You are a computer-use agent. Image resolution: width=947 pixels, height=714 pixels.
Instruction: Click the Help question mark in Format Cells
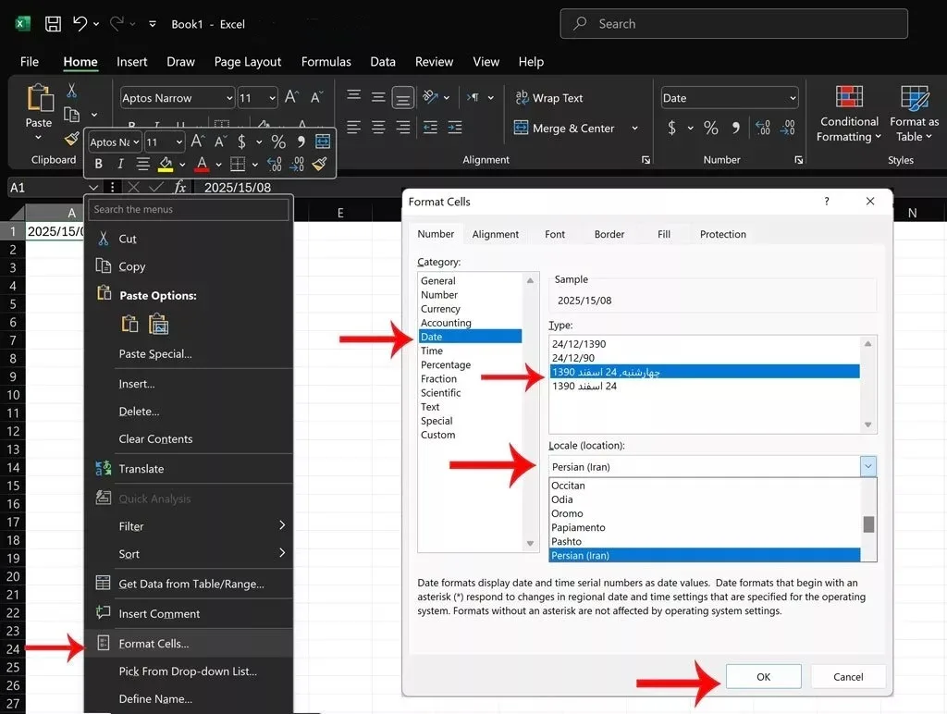pos(826,201)
